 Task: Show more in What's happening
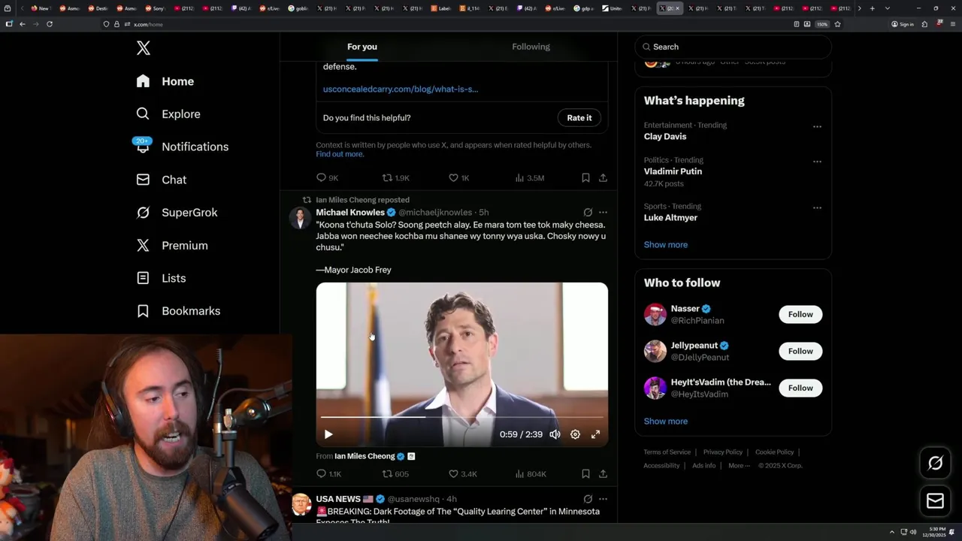tap(666, 245)
